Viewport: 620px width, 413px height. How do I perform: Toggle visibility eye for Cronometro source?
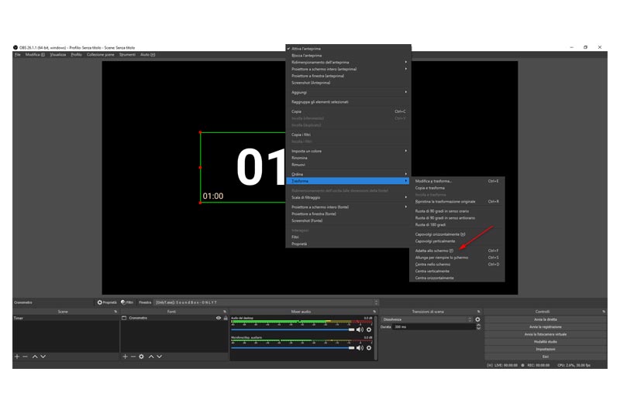(x=219, y=318)
